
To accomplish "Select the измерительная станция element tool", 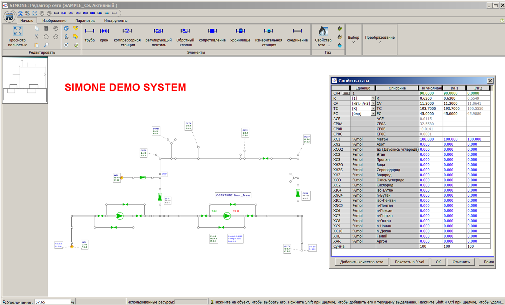I will point(269,37).
